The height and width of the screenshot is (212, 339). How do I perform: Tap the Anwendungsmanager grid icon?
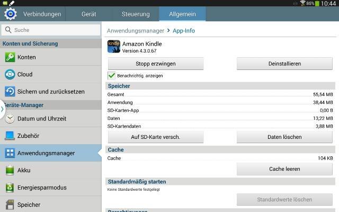pyautogui.click(x=10, y=153)
